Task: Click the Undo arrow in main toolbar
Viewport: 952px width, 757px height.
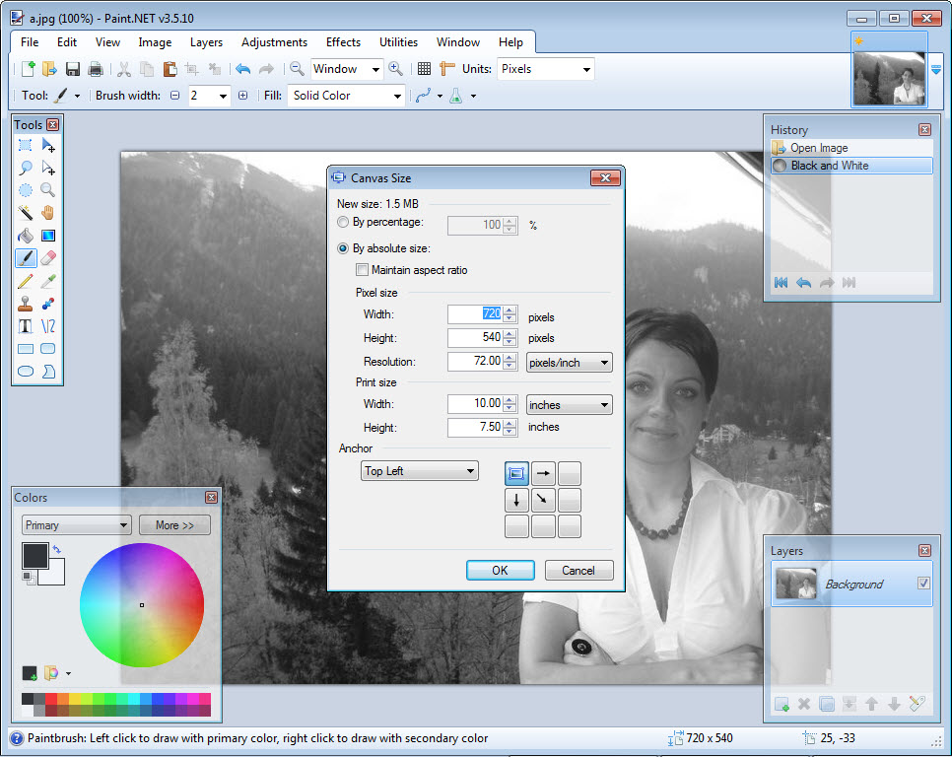Action: [x=242, y=69]
